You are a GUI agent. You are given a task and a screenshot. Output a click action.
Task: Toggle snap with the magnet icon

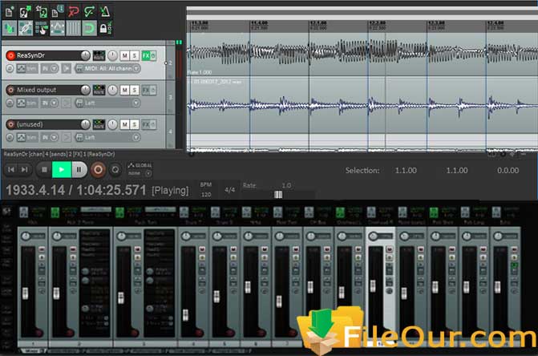[89, 28]
